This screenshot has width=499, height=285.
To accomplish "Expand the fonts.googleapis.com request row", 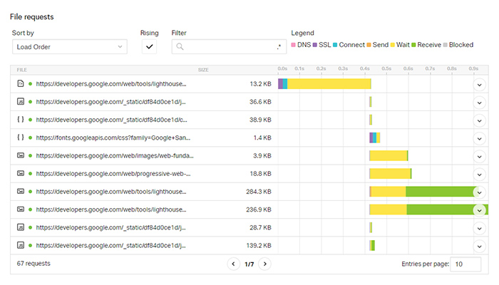I will tap(480, 138).
